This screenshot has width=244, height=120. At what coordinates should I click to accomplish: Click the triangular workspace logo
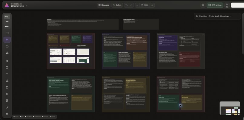[7, 5]
